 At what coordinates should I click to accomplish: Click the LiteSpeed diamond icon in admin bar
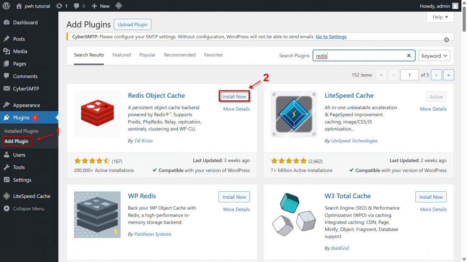119,6
